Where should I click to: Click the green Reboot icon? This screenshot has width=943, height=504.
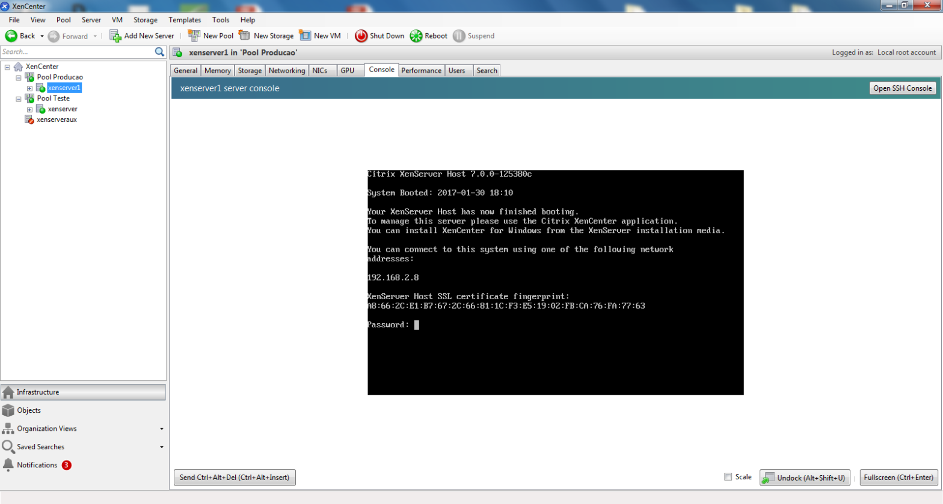416,36
